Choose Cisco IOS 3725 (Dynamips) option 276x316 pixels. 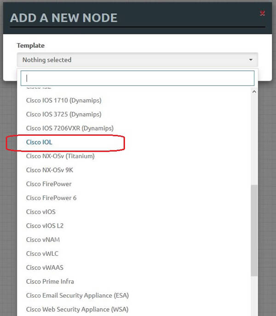pos(63,114)
